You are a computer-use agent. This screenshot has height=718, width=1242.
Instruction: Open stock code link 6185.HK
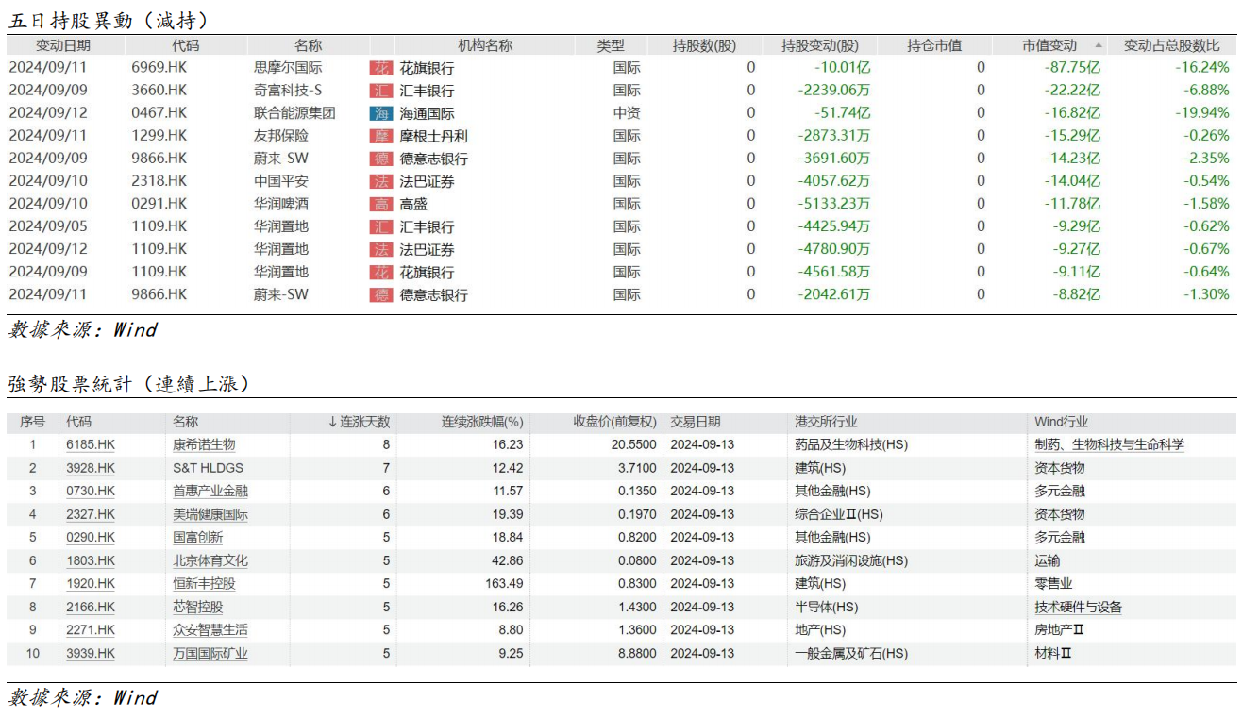tap(91, 444)
